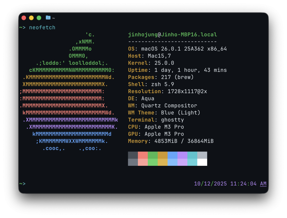The height and width of the screenshot is (218, 287).
Task: Click the 10/12/2025 date in the prompt
Action: [x=210, y=184]
